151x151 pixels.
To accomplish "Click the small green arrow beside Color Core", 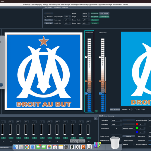I will [96, 111].
